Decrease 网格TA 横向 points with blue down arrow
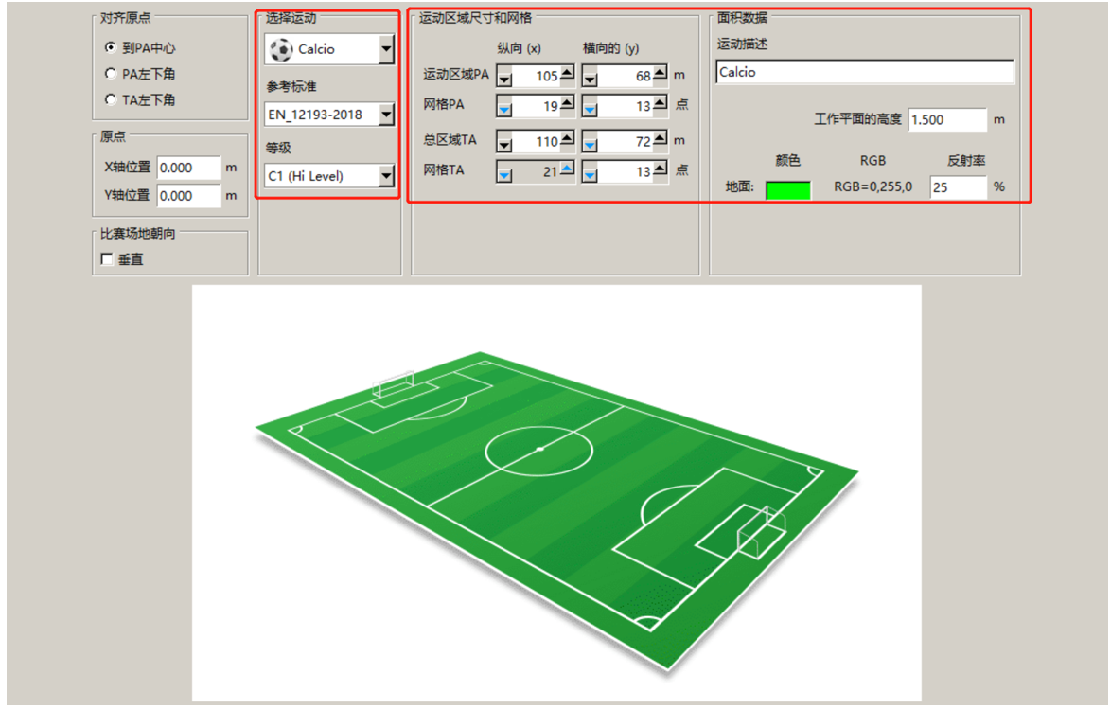Screen dimensions: 1111x710 pyautogui.click(x=590, y=174)
